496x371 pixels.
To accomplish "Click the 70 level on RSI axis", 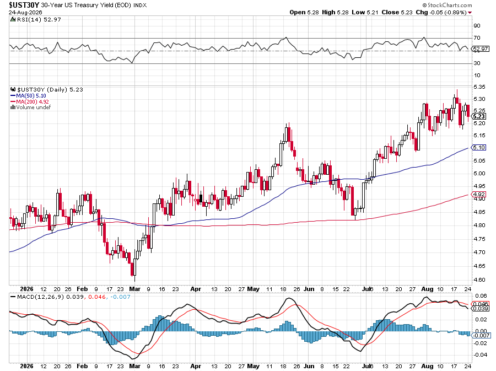I will pos(477,38).
